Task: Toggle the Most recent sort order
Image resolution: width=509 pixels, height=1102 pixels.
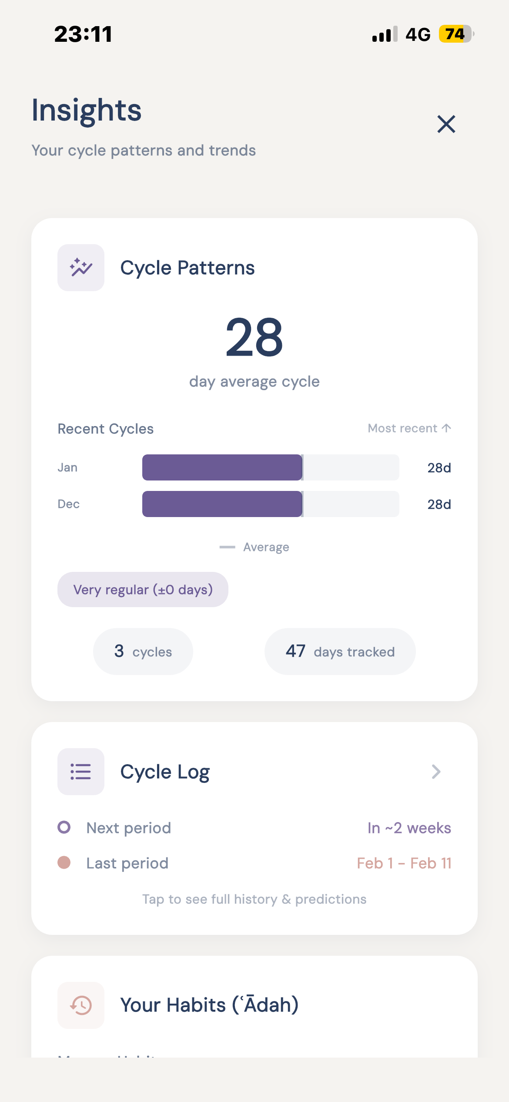Action: click(409, 428)
